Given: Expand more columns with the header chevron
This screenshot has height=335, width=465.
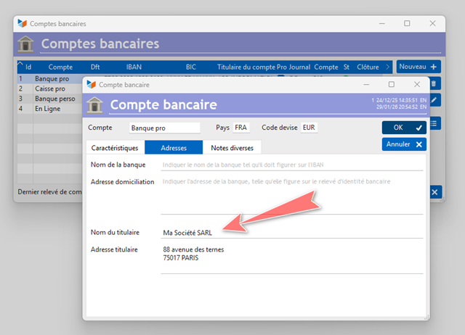Looking at the screenshot, I should (x=387, y=67).
